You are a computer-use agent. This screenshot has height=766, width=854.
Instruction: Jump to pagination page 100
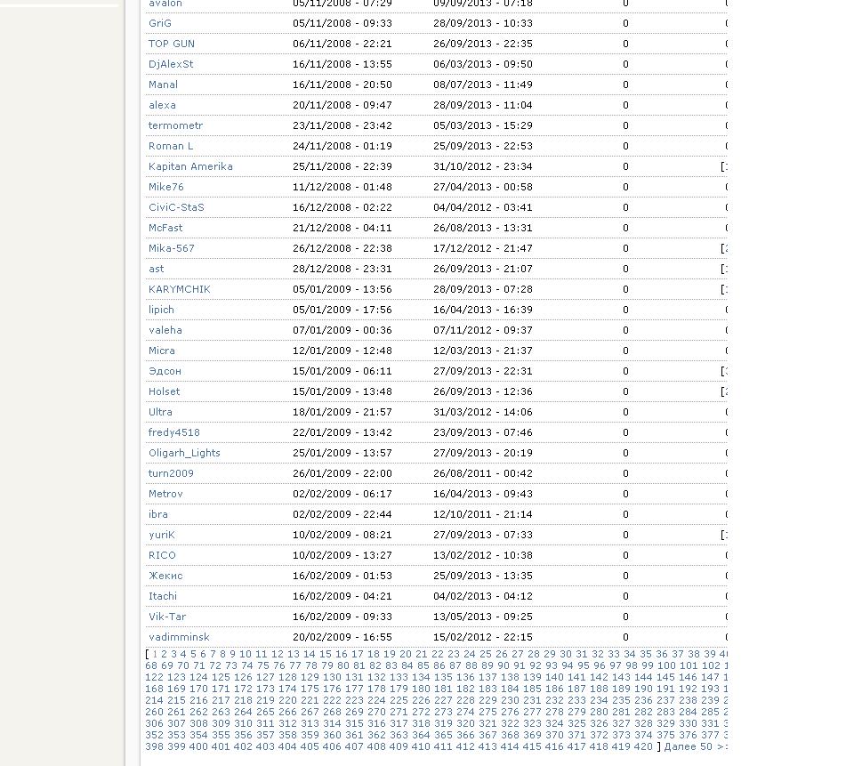click(666, 665)
